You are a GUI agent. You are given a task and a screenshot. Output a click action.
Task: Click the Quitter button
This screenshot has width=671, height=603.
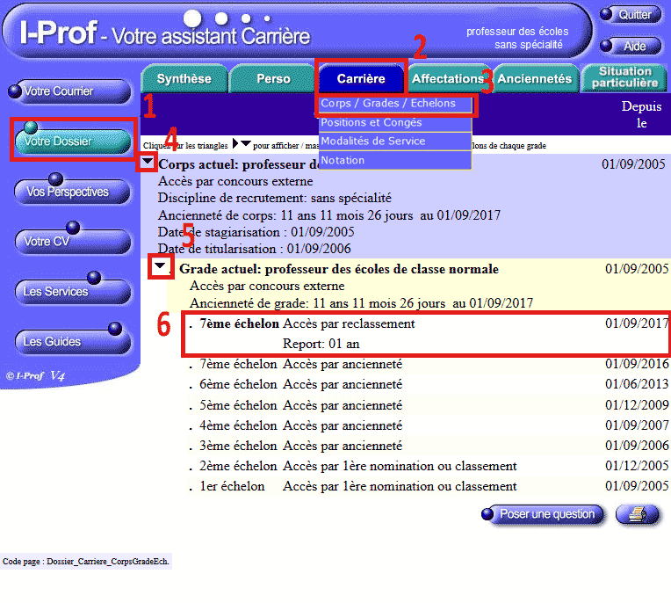pos(631,15)
